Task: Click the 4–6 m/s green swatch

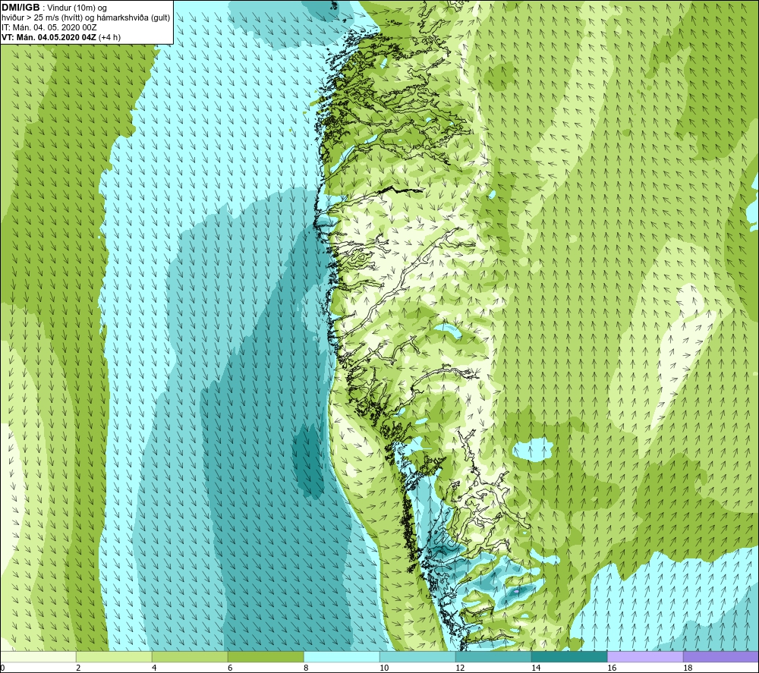Action: (x=190, y=656)
